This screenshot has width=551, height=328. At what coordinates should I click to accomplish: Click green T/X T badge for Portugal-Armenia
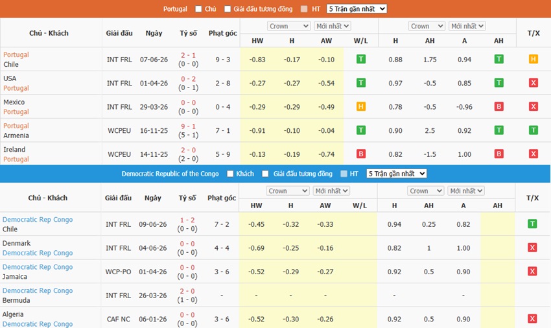(x=533, y=130)
